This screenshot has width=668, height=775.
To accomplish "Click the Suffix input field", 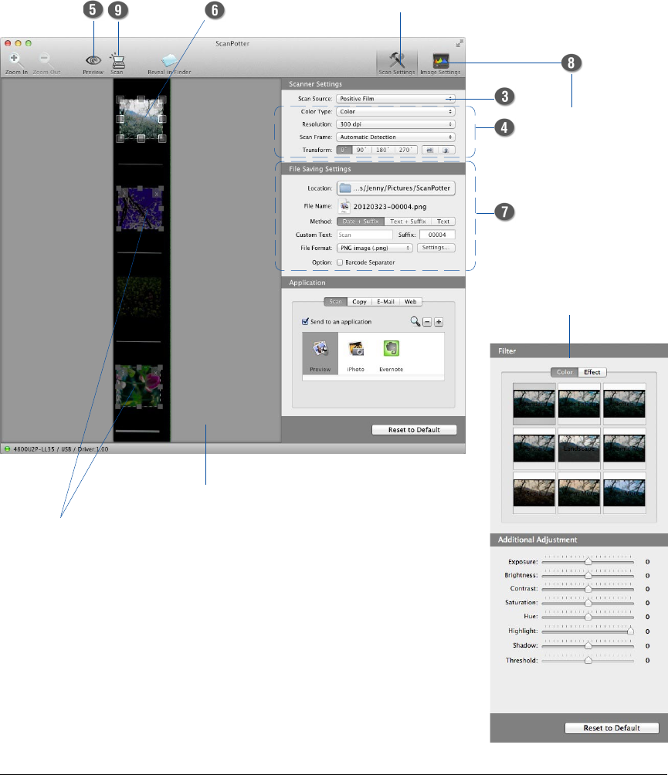I will coord(436,235).
